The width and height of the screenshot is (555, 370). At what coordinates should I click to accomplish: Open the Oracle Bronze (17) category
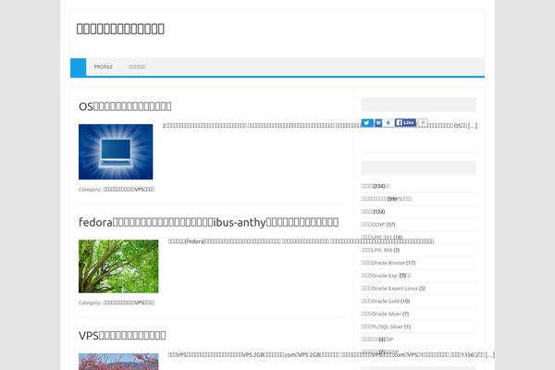(x=388, y=263)
